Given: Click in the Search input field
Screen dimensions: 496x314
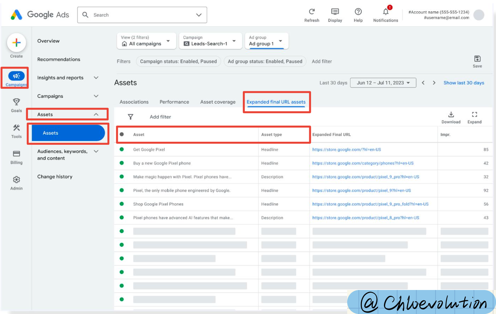Looking at the screenshot, I should pyautogui.click(x=142, y=15).
